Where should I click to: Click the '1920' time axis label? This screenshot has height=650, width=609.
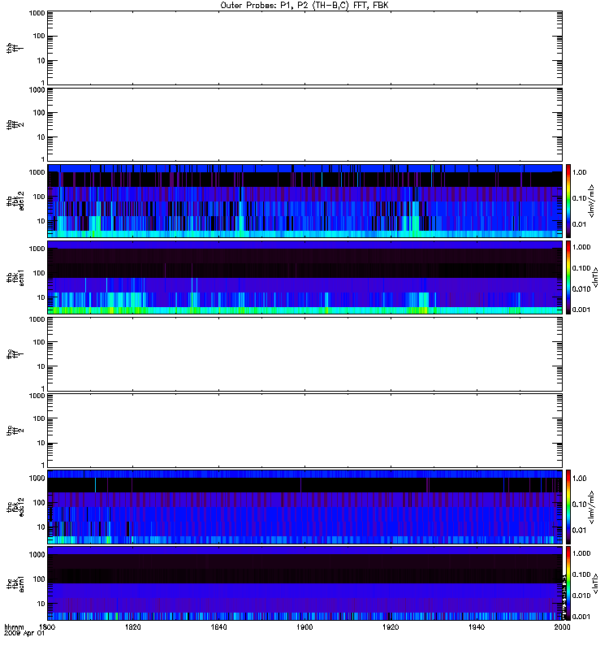point(391,627)
